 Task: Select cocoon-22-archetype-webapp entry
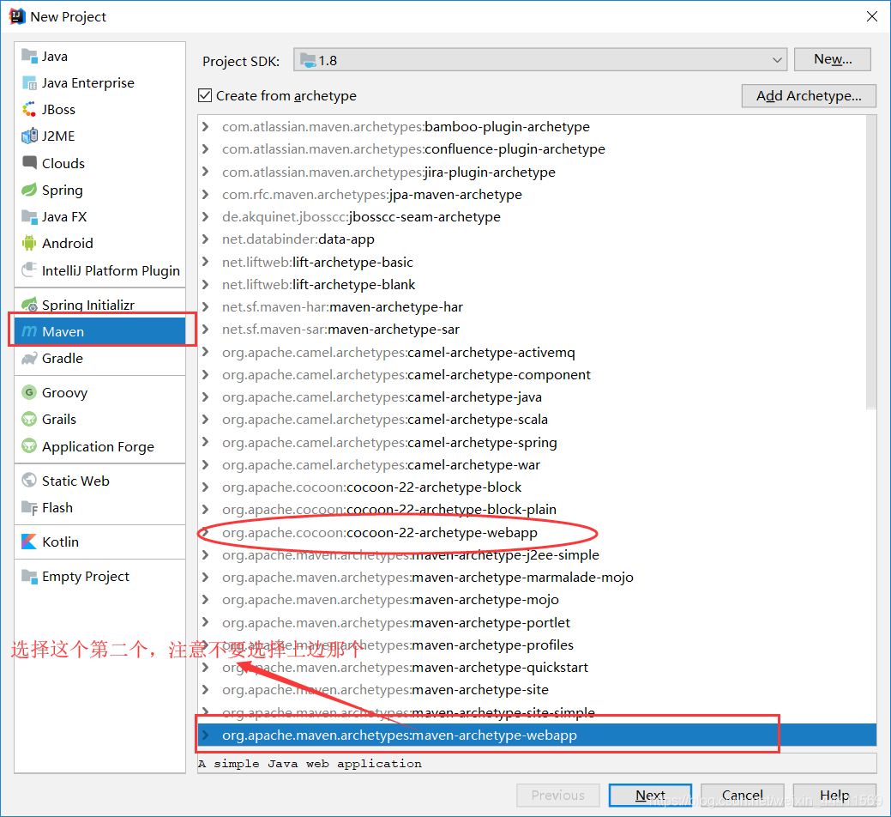pos(380,533)
